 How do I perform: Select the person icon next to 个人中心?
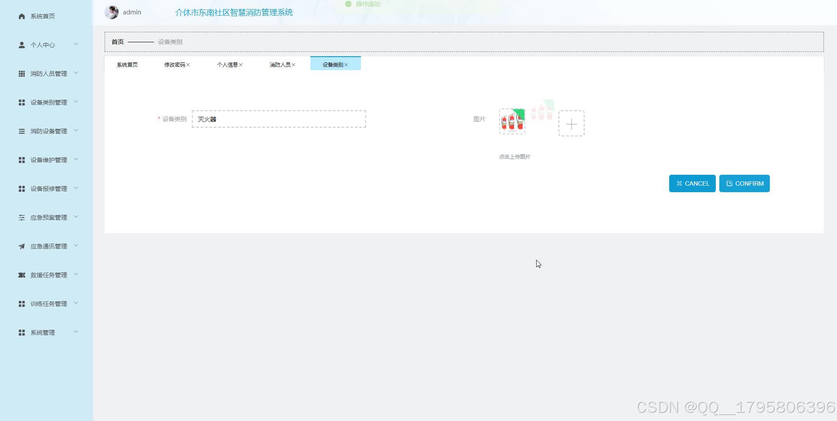(x=21, y=44)
